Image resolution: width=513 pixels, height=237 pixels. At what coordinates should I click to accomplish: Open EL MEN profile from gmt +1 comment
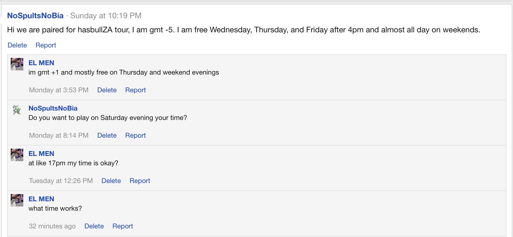tap(41, 63)
